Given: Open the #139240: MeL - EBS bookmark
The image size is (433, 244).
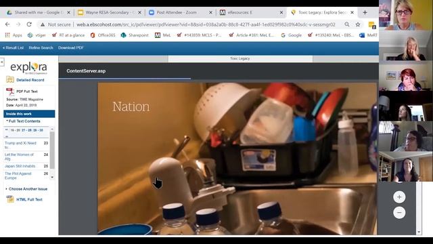Looking at the screenshot, I should click(331, 35).
